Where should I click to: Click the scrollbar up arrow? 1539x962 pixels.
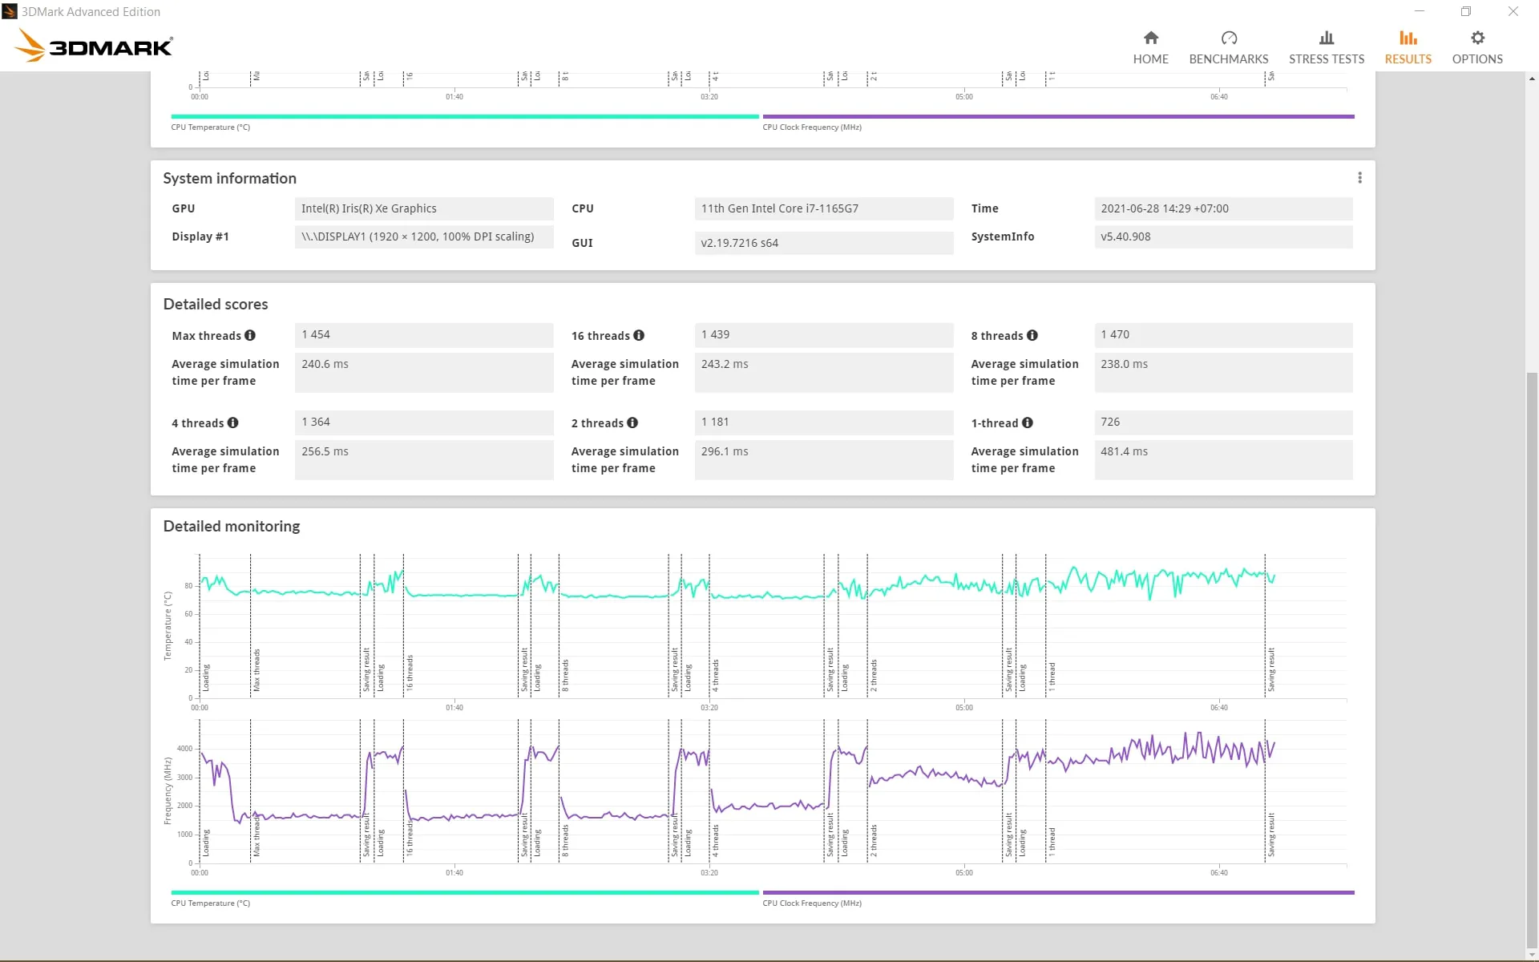click(x=1532, y=79)
